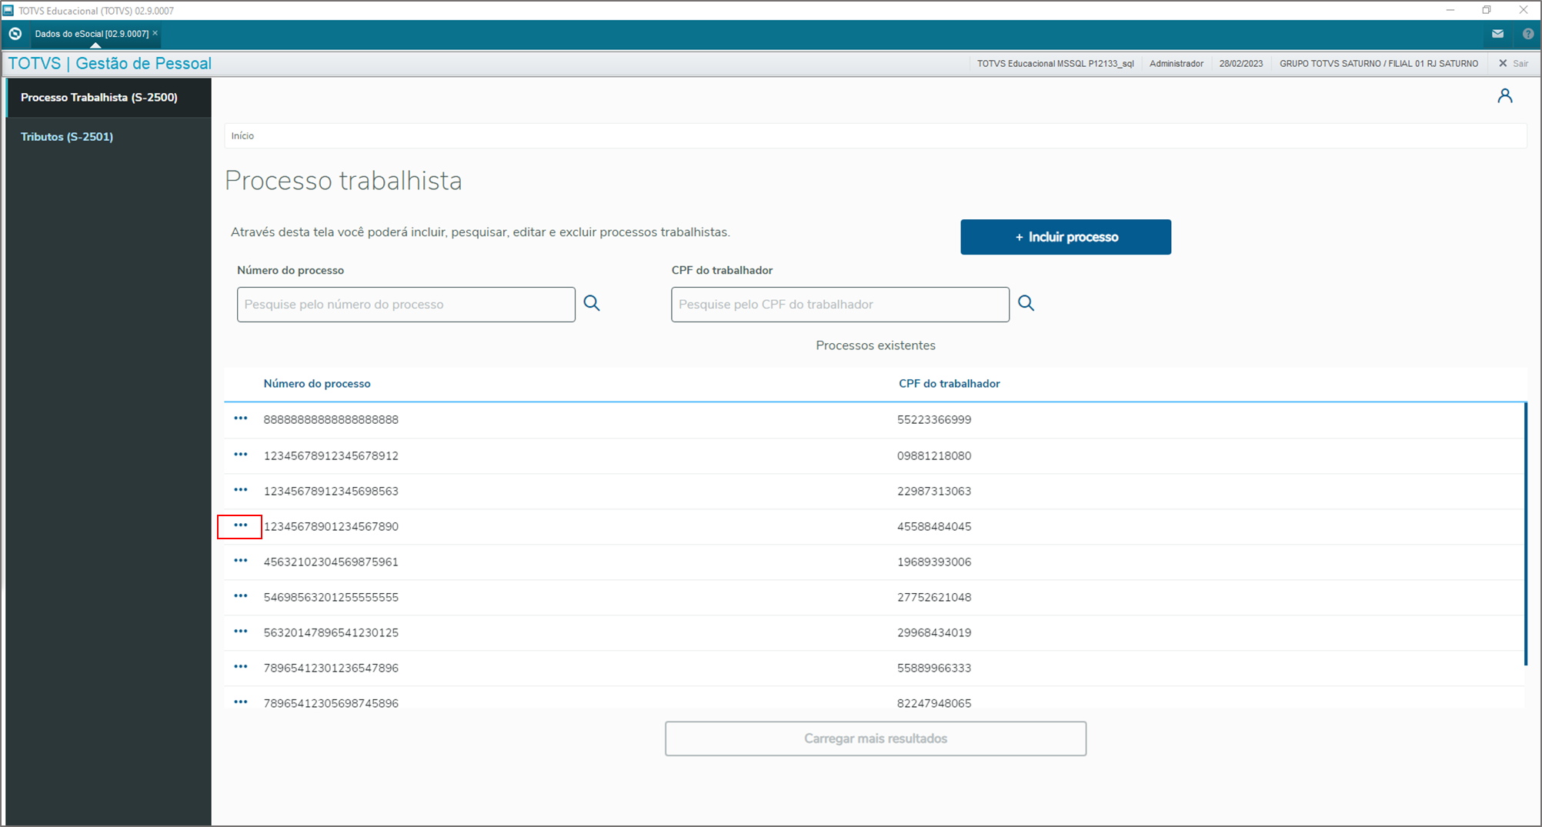Image resolution: width=1542 pixels, height=827 pixels.
Task: Sort by CPF do trabalhador column header
Action: click(x=950, y=384)
